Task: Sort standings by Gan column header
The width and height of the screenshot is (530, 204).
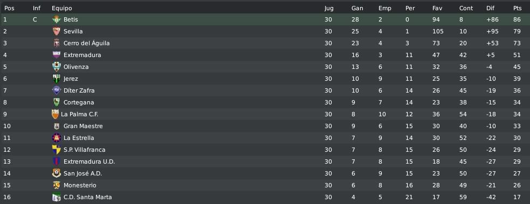Action: (357, 8)
